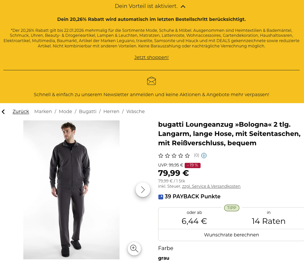Viewport: 304px width, 261px height.
Task: Click the bugatti Loungeanzug product photo
Action: click(71, 190)
